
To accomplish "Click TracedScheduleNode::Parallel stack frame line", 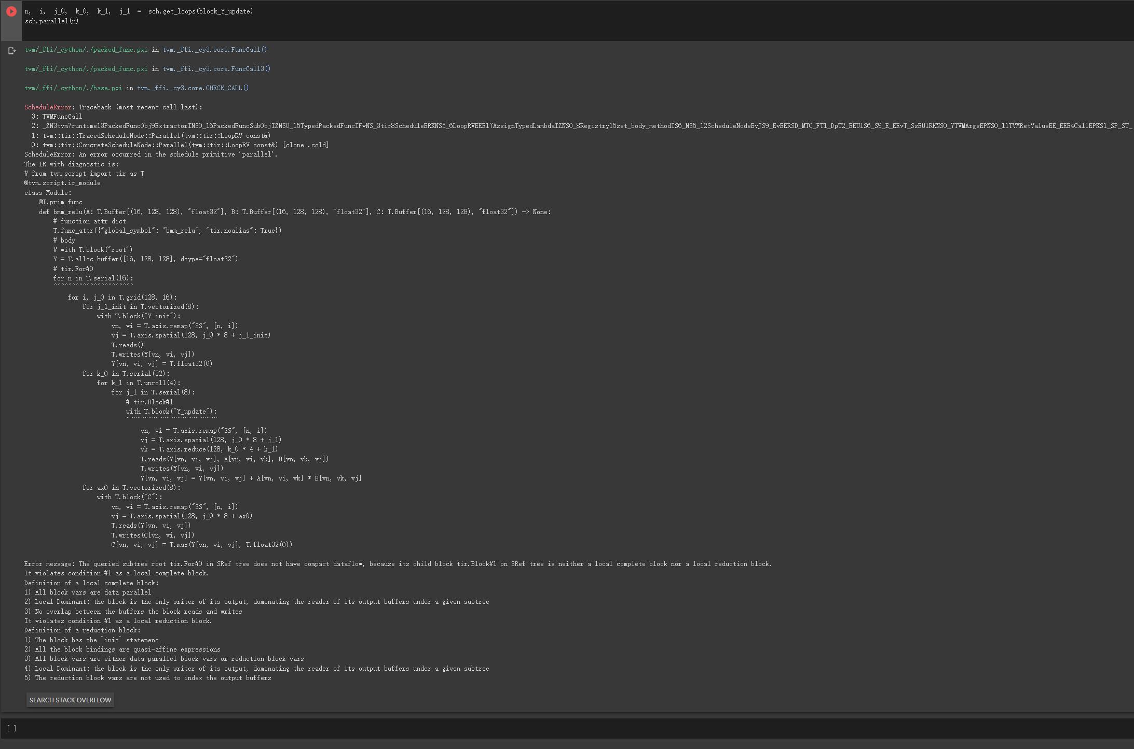I will [x=151, y=136].
